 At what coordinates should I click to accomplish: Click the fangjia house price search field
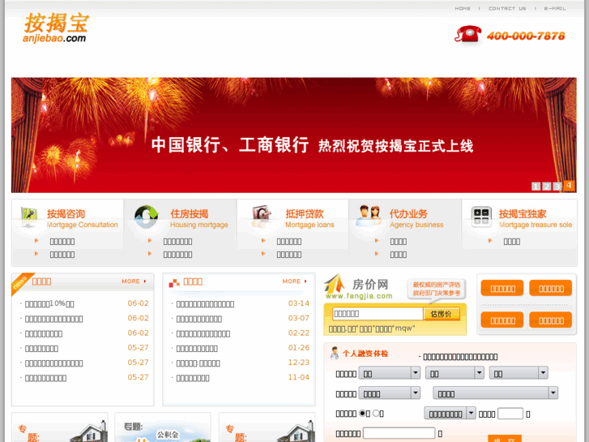pos(378,314)
